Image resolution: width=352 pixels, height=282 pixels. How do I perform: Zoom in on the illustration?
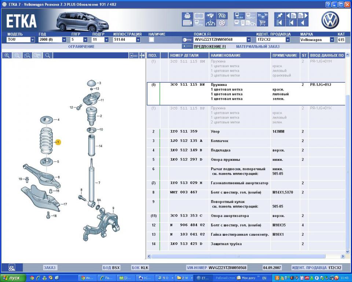point(7,55)
